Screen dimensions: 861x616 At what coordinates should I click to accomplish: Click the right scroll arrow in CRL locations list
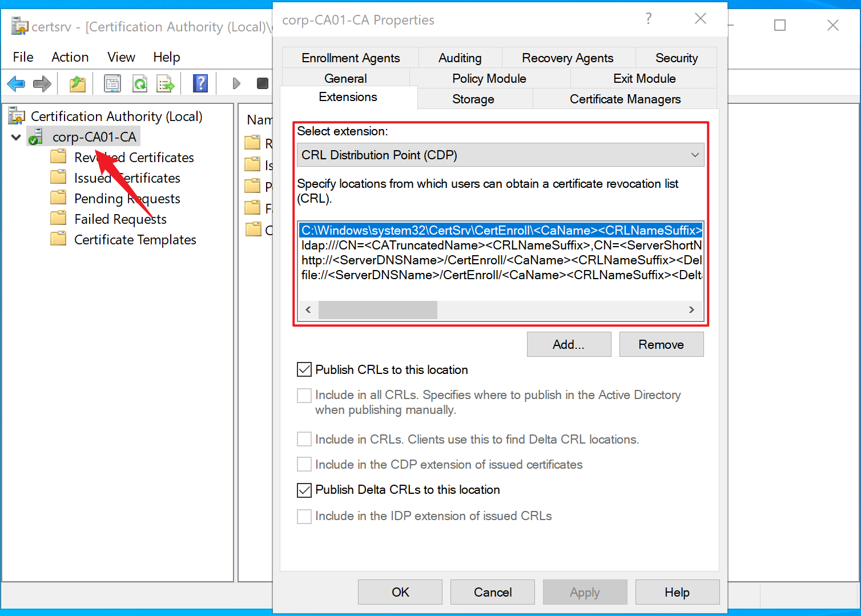click(x=691, y=310)
